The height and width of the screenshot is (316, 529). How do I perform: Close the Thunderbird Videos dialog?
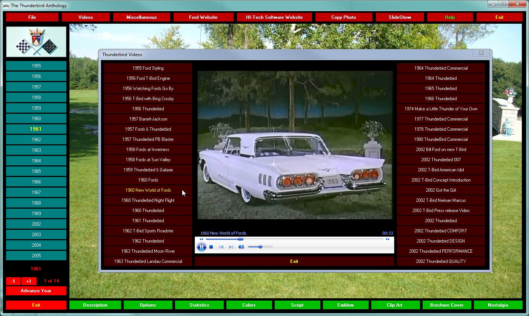(481, 53)
